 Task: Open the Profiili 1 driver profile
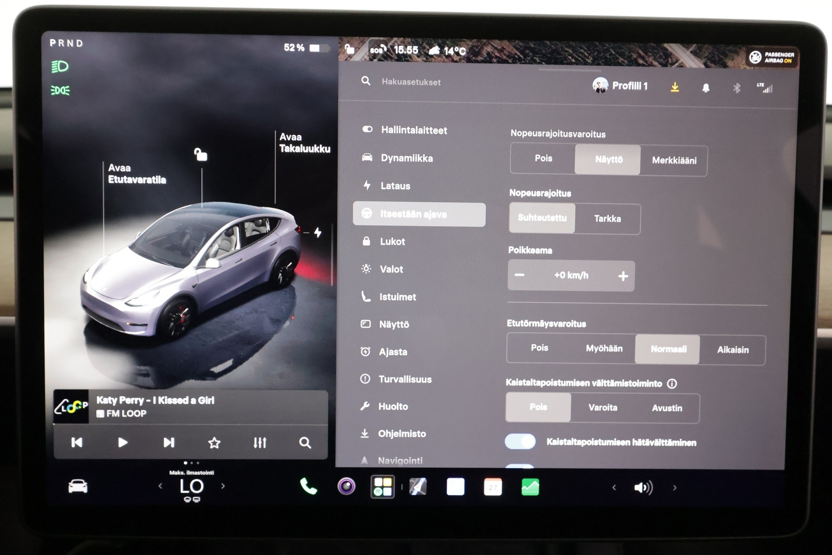pyautogui.click(x=620, y=86)
